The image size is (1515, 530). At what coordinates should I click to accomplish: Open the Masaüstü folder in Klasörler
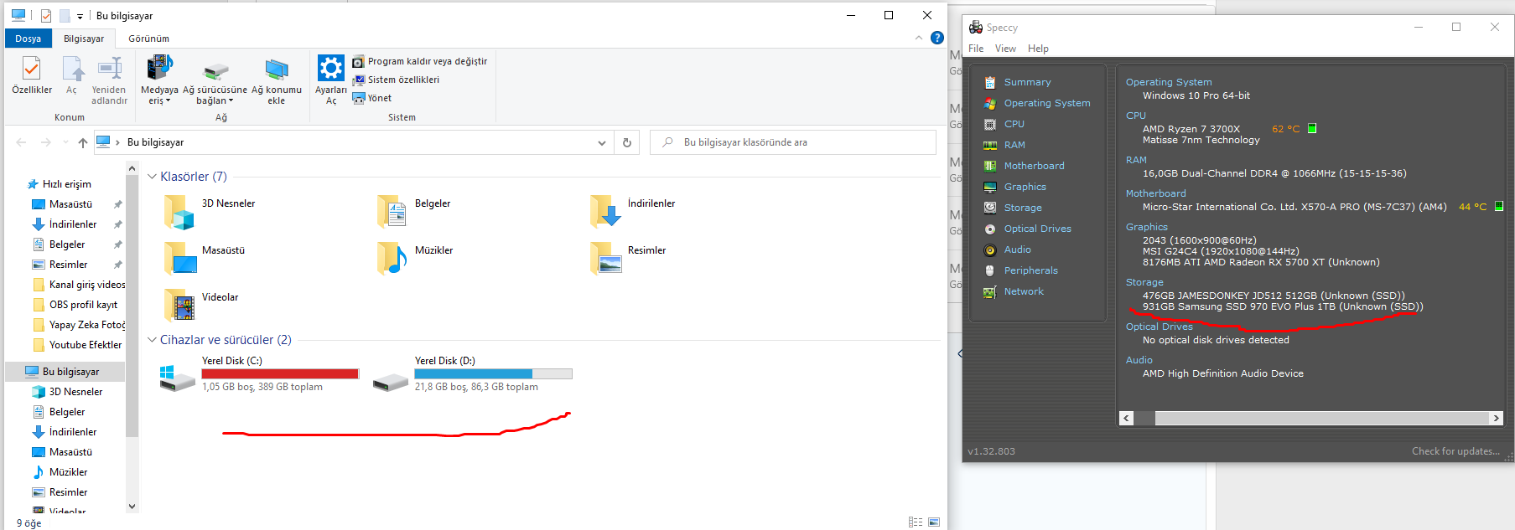click(179, 259)
